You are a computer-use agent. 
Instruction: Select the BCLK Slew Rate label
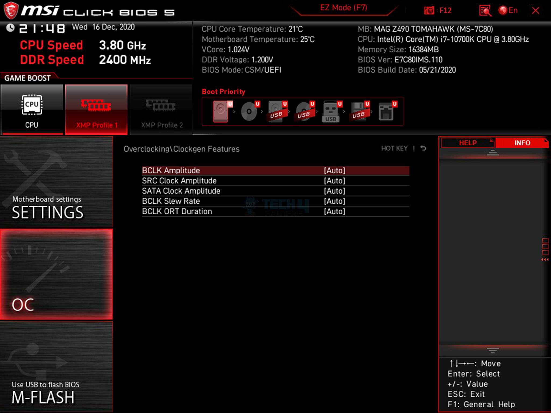point(171,201)
